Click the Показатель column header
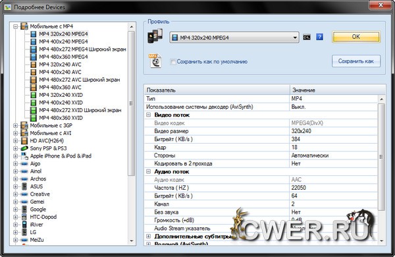The height and width of the screenshot is (257, 395). pyautogui.click(x=217, y=90)
